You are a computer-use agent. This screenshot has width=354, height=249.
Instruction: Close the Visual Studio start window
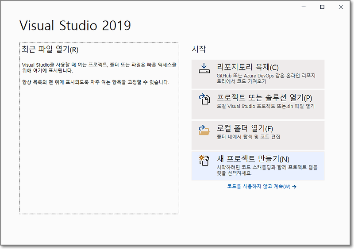point(341,7)
